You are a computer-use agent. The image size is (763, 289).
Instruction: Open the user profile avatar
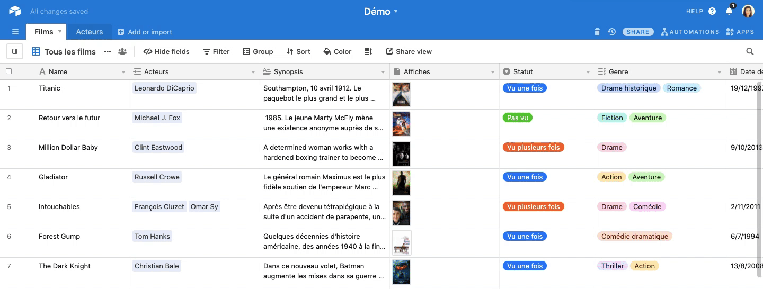pyautogui.click(x=748, y=11)
